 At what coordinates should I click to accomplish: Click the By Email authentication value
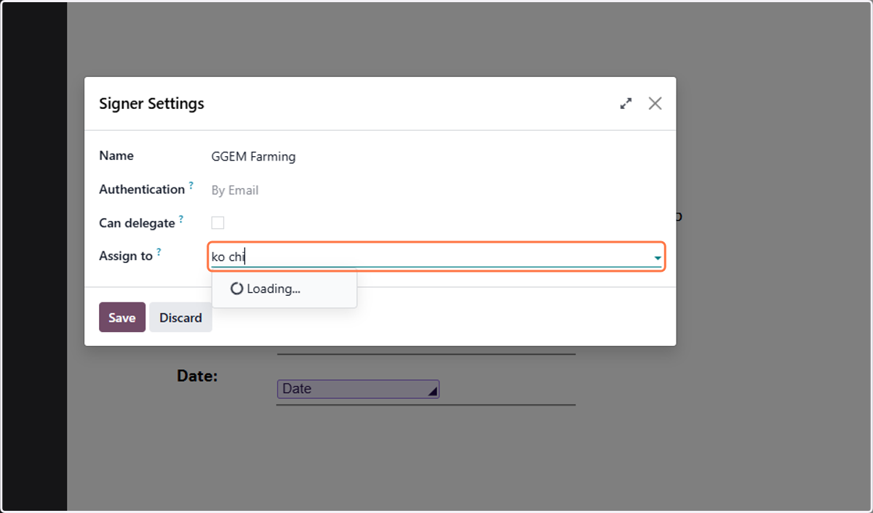tap(235, 190)
